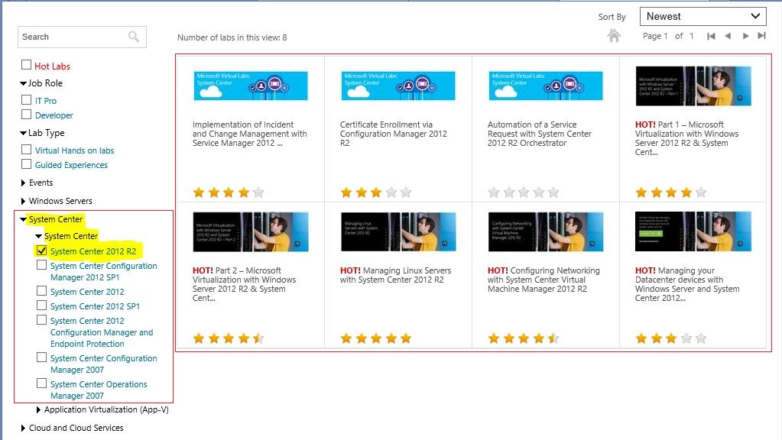
Task: Open Managing Linux Servers lab title
Action: [x=395, y=275]
